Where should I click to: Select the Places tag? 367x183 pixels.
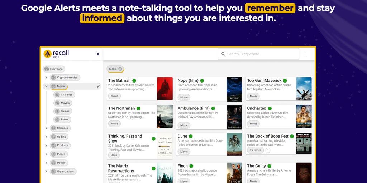click(59, 154)
